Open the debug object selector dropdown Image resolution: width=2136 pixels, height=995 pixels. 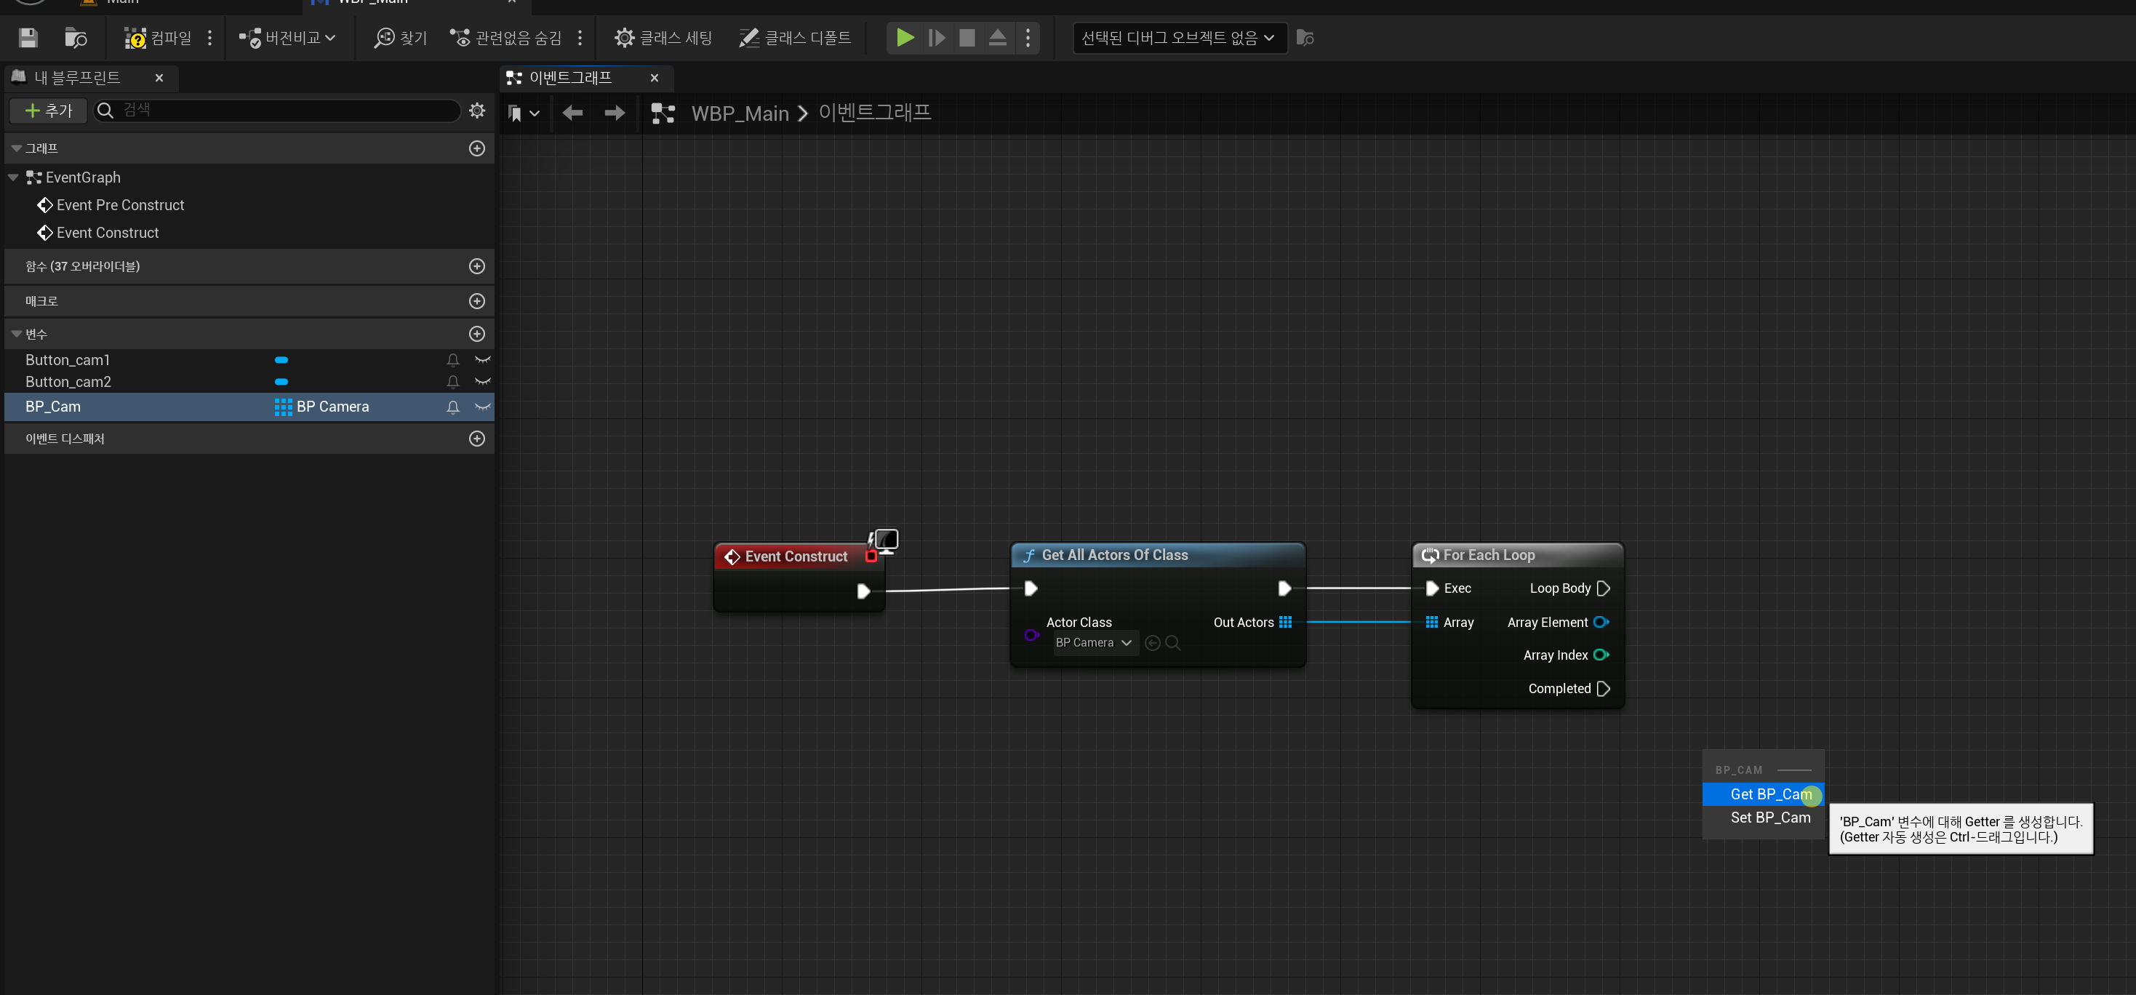(x=1179, y=37)
